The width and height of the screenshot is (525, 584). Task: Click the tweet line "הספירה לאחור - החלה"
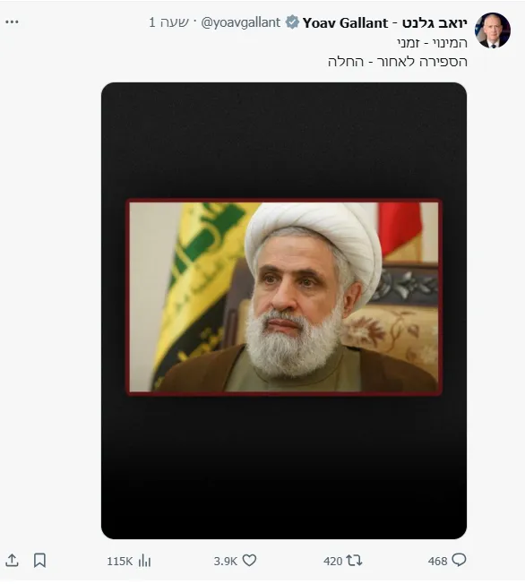coord(398,62)
